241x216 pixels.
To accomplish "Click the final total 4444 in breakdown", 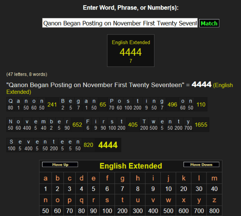I will [x=108, y=145].
